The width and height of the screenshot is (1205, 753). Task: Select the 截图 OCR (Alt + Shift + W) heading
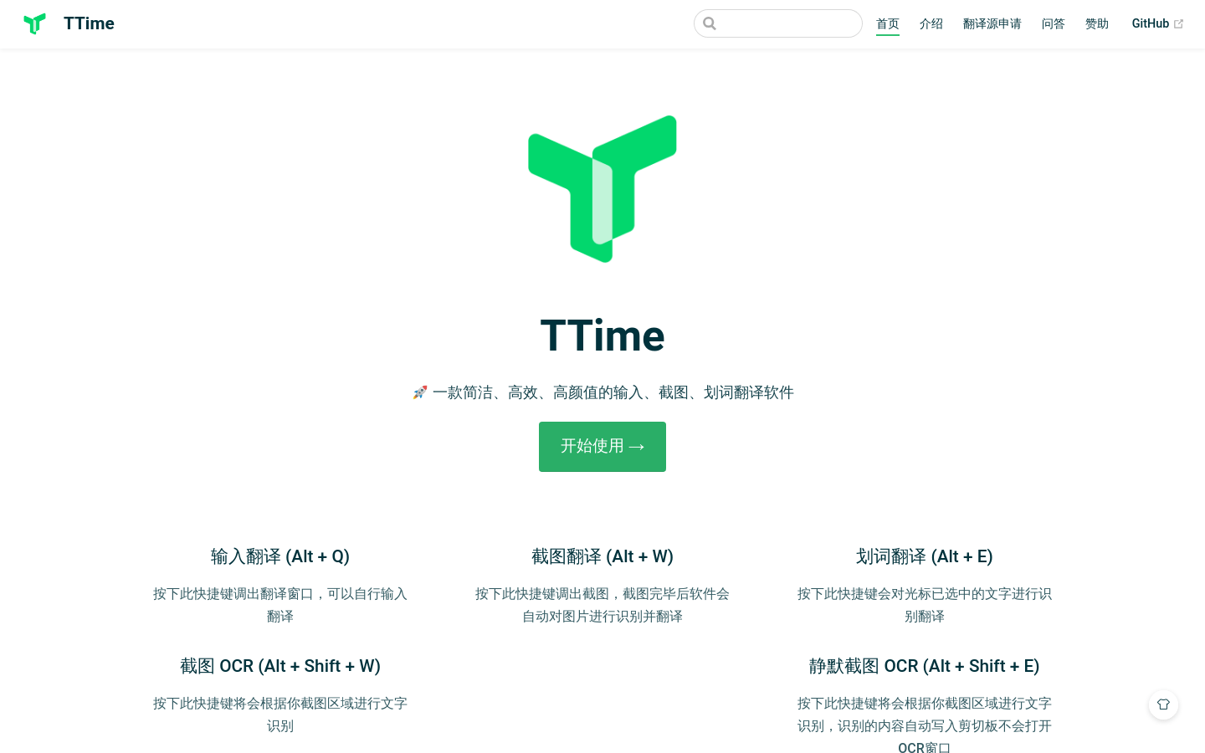pos(280,666)
